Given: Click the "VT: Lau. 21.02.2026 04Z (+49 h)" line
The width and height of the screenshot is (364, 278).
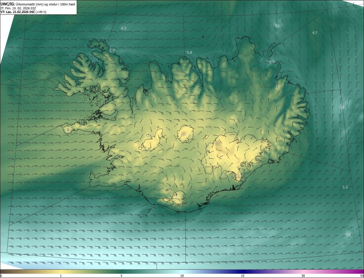Looking at the screenshot, I should tap(24, 12).
